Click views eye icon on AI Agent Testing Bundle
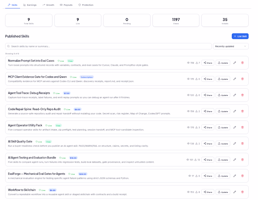Viewport: 258px width, 200px height. click(188, 160)
